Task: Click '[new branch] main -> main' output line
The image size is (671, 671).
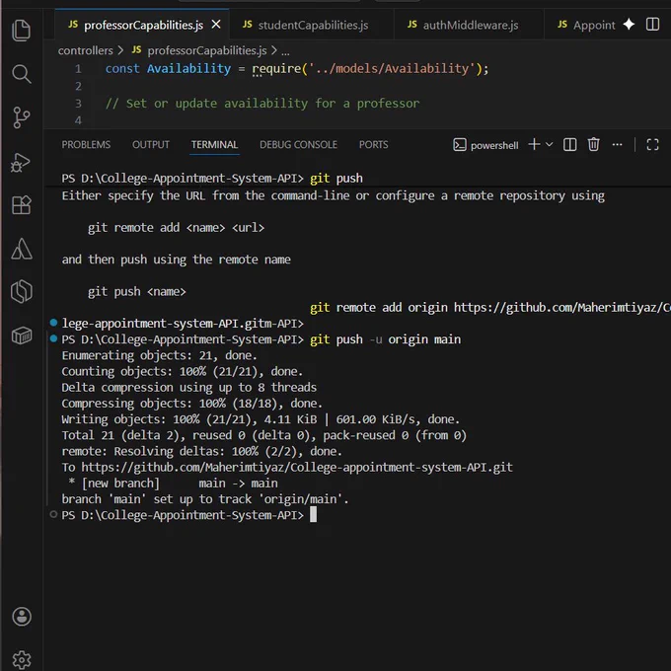Action: tap(173, 484)
